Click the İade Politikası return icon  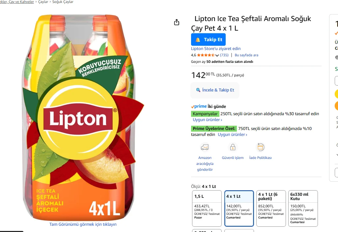[x=261, y=147]
